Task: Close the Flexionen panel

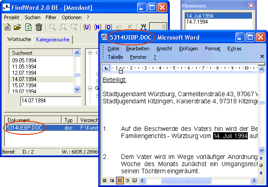Action: 251,6
